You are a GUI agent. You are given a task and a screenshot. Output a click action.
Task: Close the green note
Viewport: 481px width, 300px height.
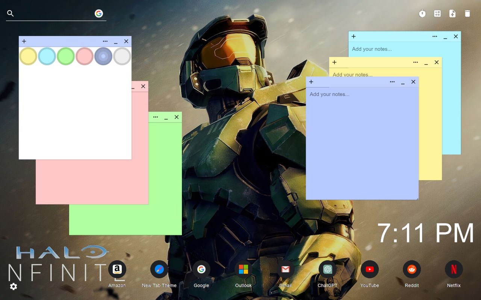pos(177,117)
